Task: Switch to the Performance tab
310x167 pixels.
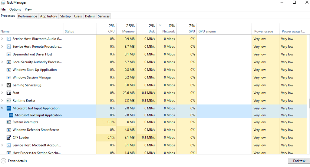Action: tap(28, 16)
